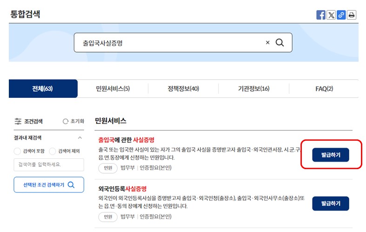
Task: Click the magnifier search icon in search bar
Action: (279, 42)
